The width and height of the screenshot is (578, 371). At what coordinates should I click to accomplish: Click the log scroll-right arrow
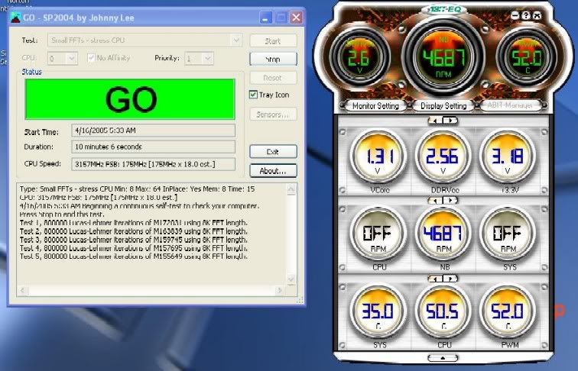coord(280,290)
